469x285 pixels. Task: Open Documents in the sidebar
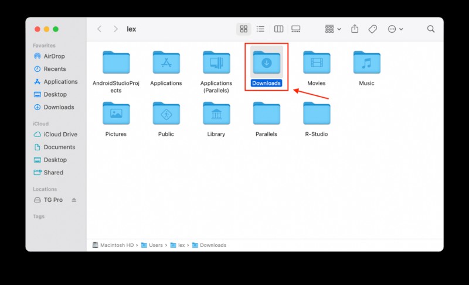[x=55, y=147]
